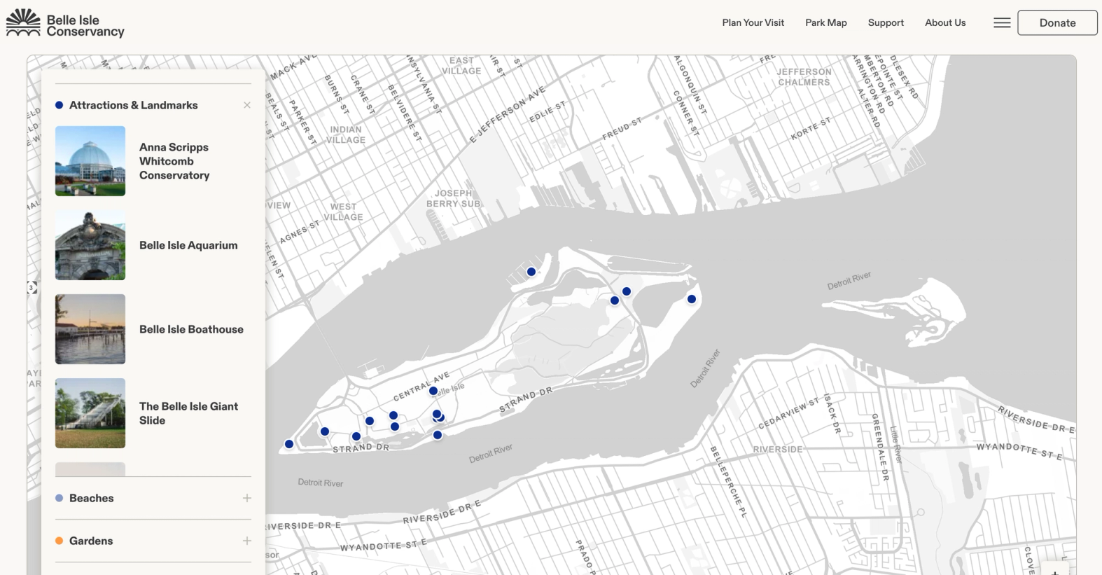Click the Beaches category label
This screenshot has height=575, width=1102.
pos(91,498)
